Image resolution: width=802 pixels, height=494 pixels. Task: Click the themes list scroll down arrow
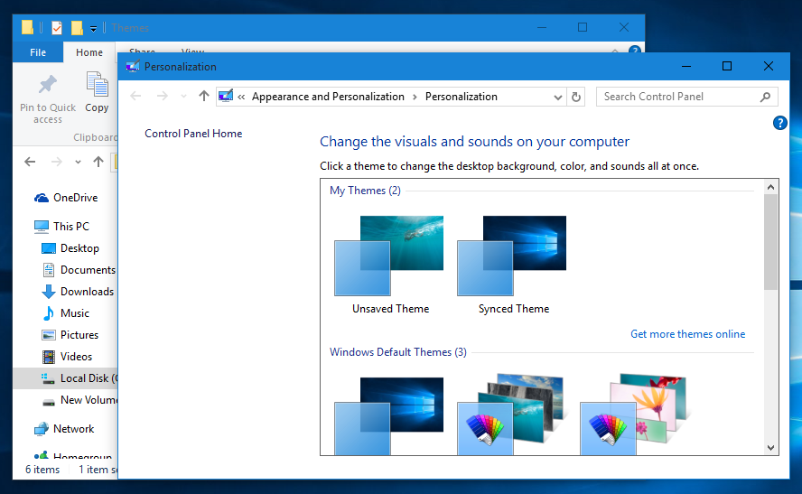(x=770, y=447)
